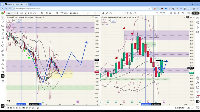Open the prediction and measurement tools
Viewport: 200px width, 112px height.
tap(3, 34)
